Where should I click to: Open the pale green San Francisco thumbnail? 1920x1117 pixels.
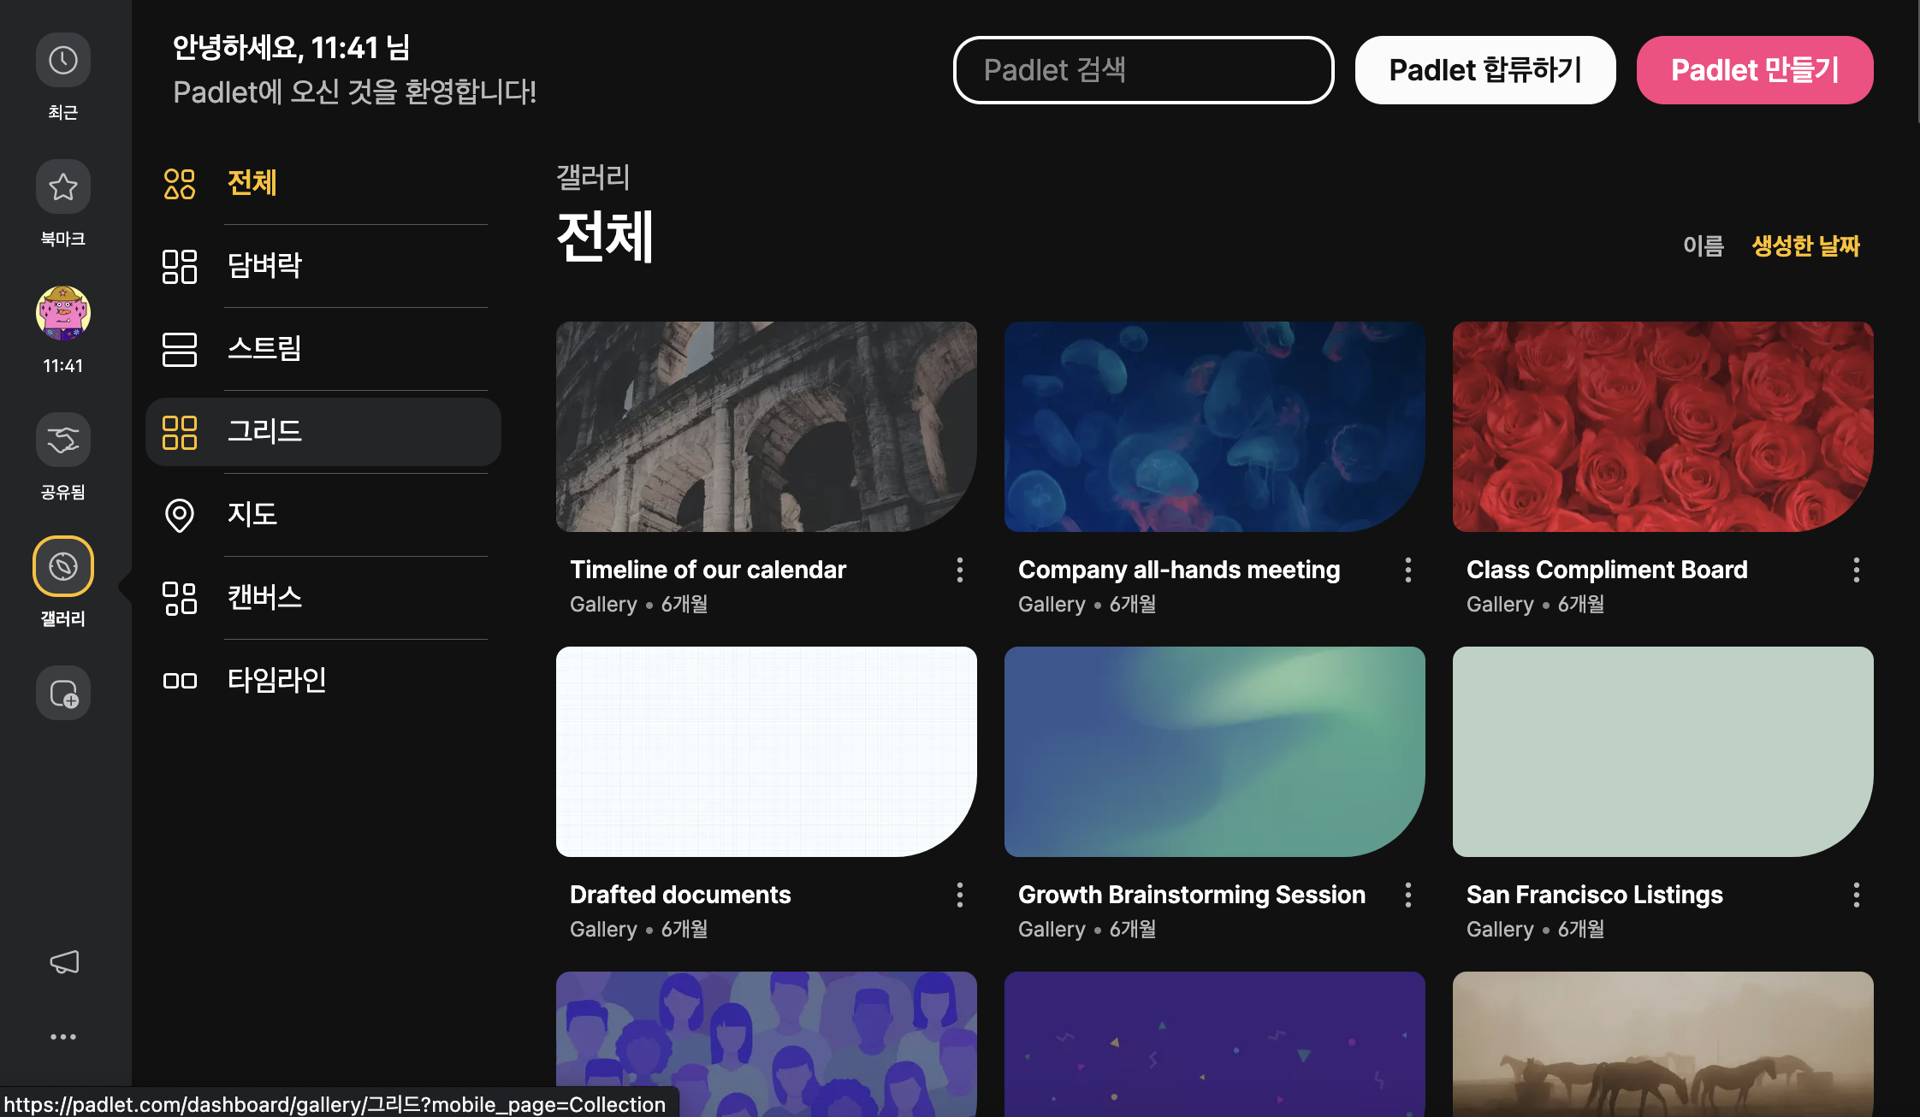click(x=1663, y=752)
